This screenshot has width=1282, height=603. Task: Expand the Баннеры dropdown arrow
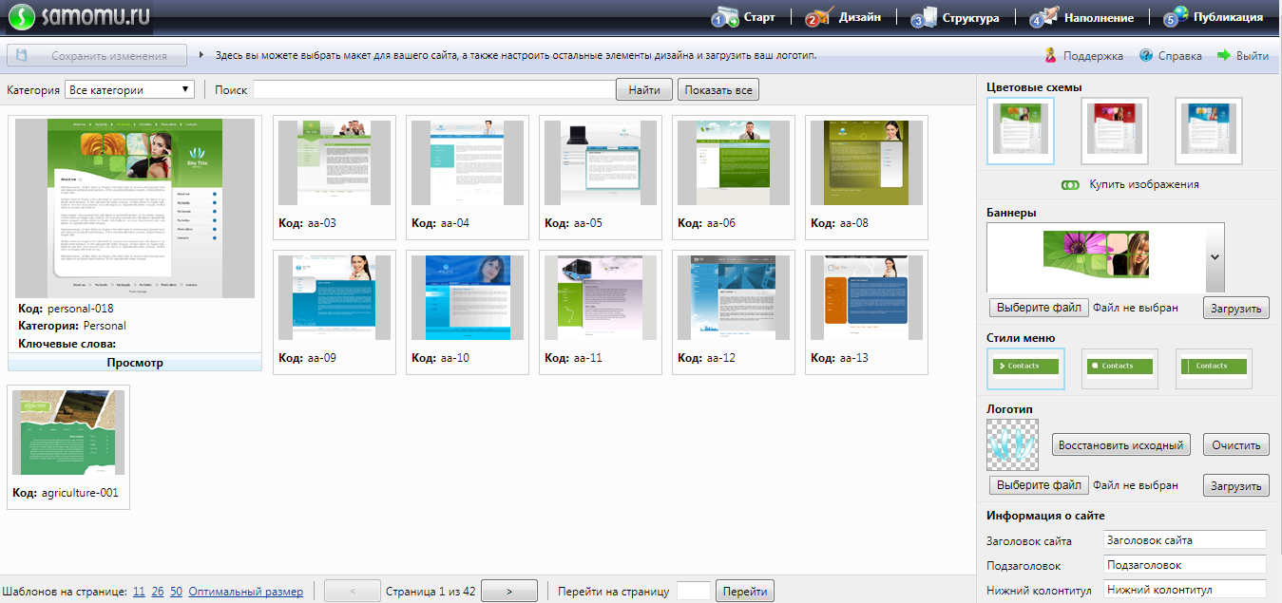[1215, 257]
